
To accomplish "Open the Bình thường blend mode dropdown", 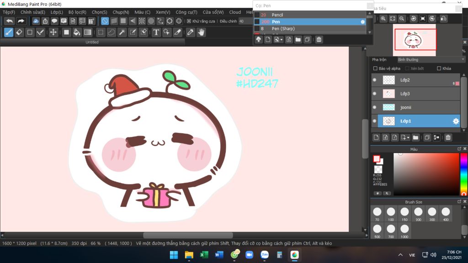I will coord(431,60).
